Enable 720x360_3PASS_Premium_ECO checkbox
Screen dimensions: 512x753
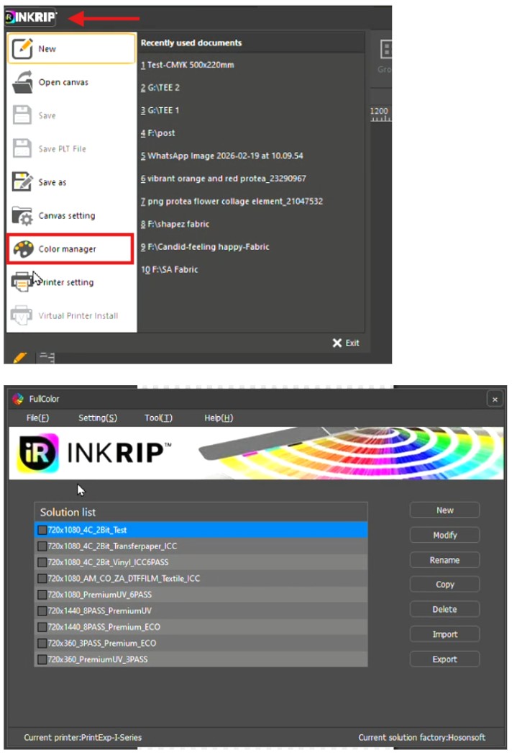(42, 643)
